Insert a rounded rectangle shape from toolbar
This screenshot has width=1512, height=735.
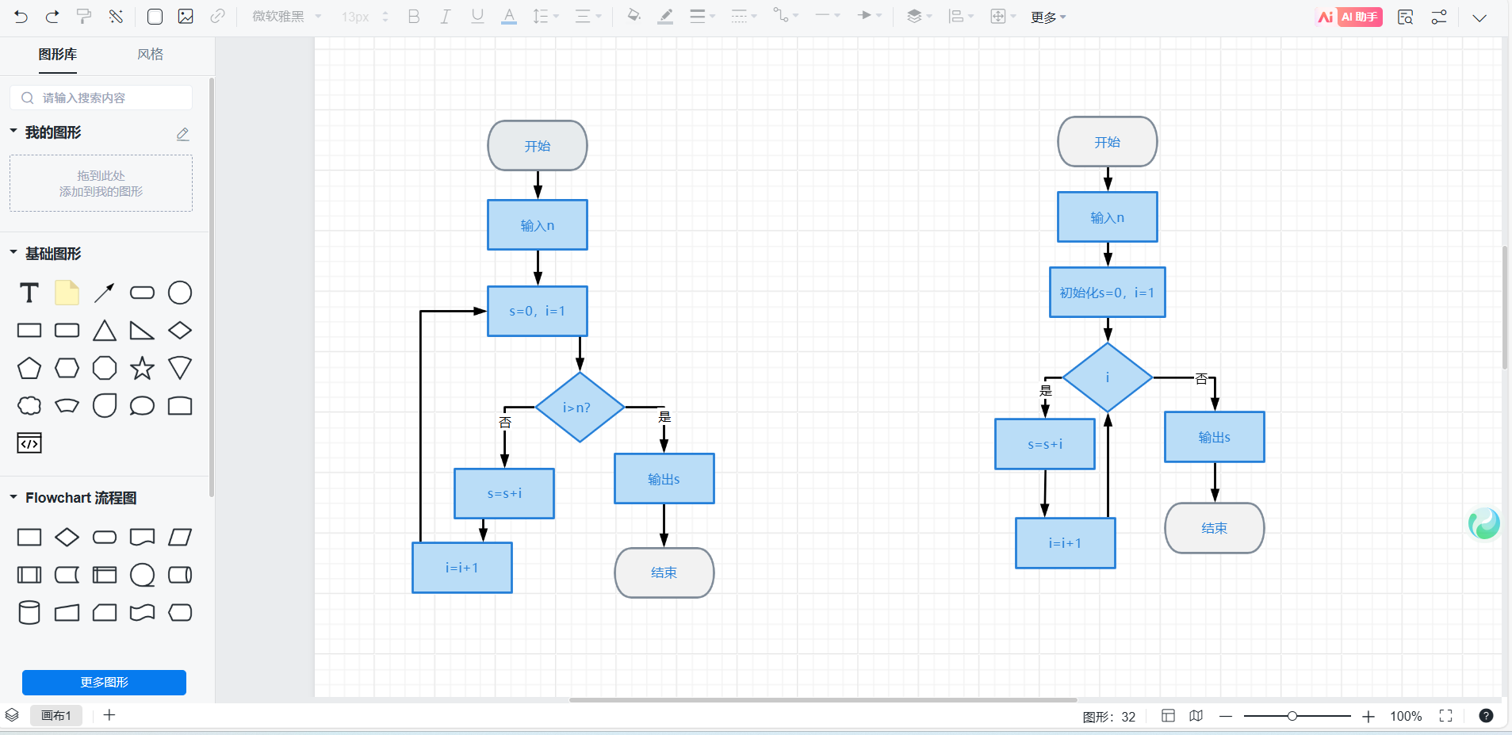click(155, 17)
